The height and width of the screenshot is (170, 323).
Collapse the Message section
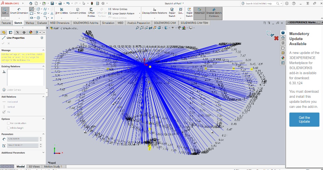pos(43,50)
